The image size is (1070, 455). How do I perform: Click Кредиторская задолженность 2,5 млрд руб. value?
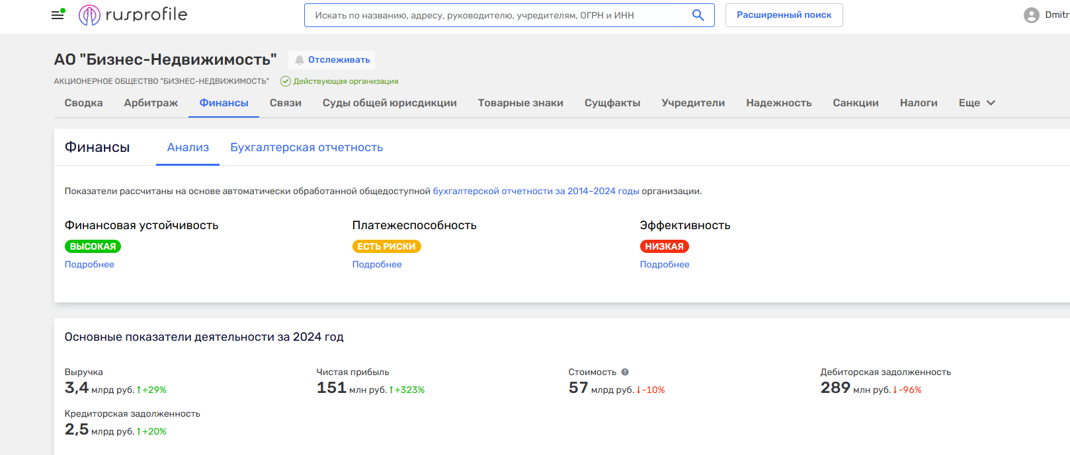coord(99,430)
